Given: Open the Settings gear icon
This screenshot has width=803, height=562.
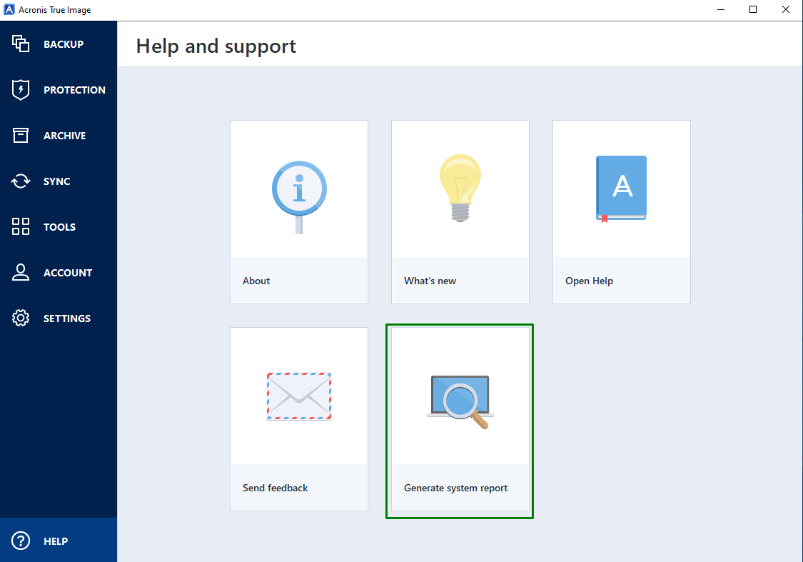Looking at the screenshot, I should pos(21,318).
